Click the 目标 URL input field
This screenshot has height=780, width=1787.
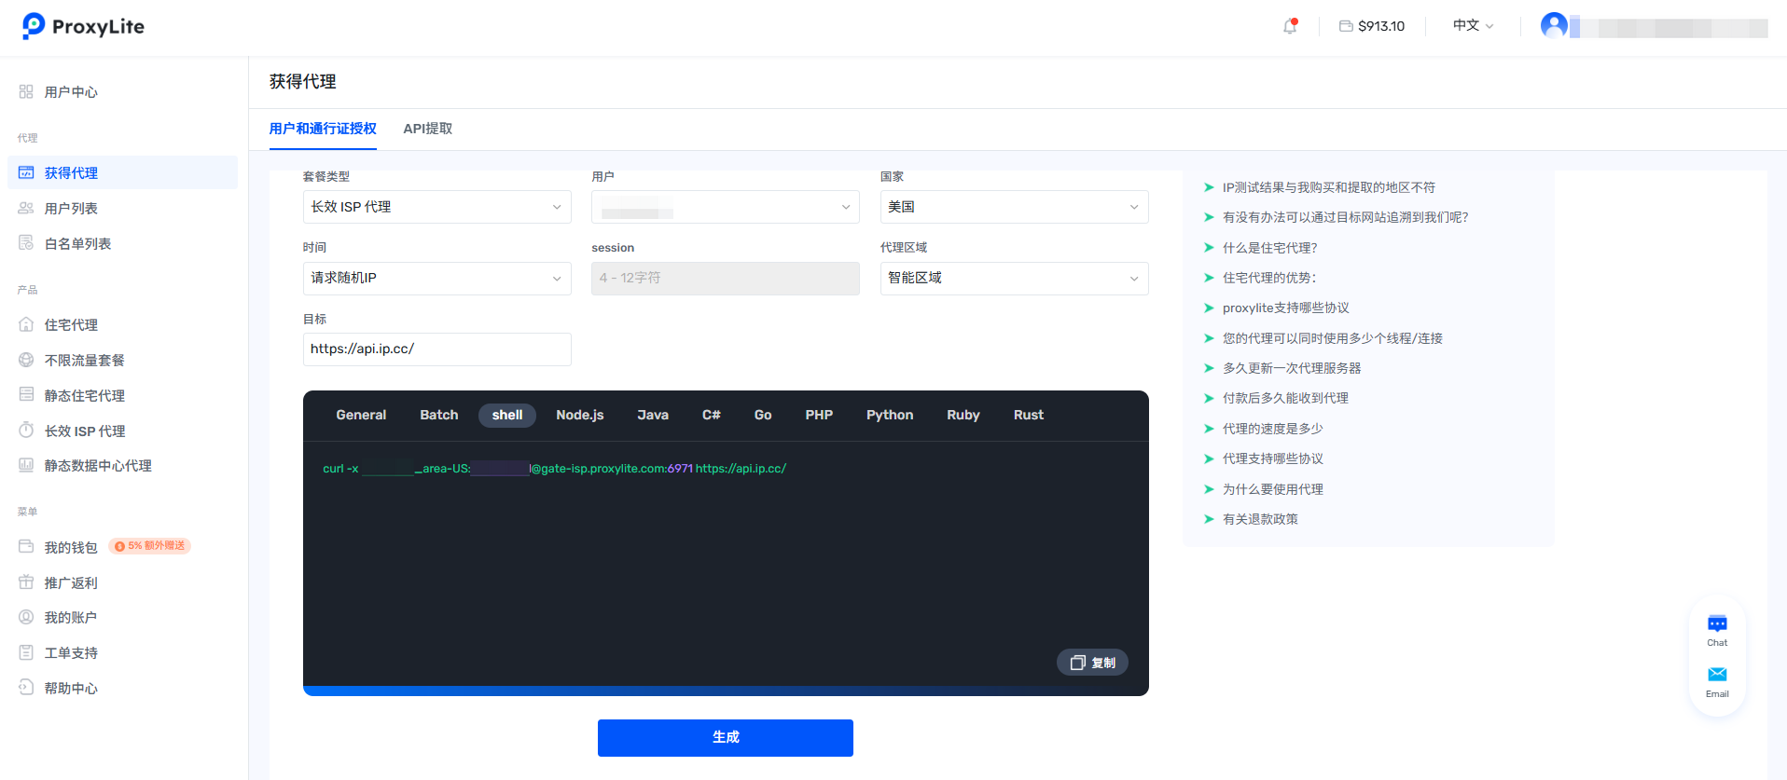(x=437, y=349)
